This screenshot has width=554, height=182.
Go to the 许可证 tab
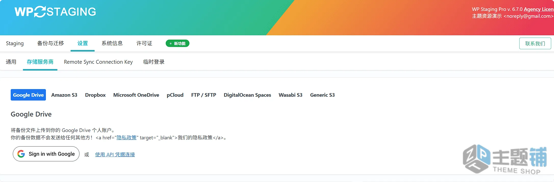pyautogui.click(x=144, y=43)
